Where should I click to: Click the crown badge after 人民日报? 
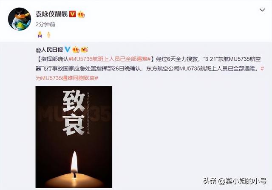point(76,50)
